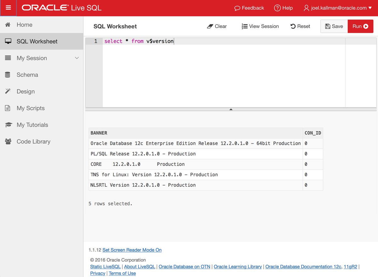Open My Session in the sidebar
Viewport: 378px width, 277px height.
pyautogui.click(x=42, y=58)
